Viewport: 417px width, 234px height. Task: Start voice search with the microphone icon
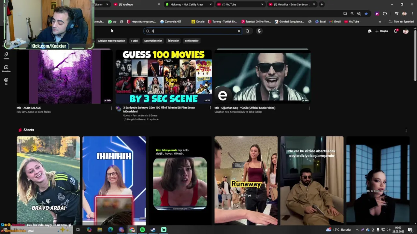click(259, 31)
